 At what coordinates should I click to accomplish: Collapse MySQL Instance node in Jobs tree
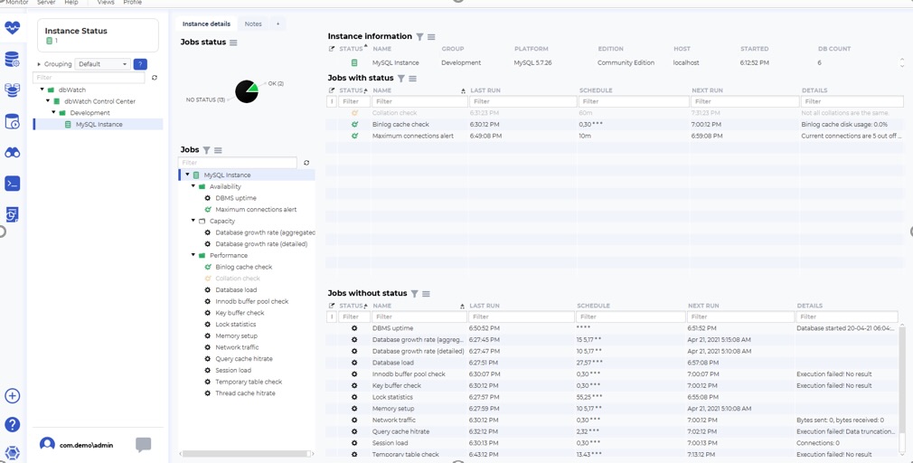[x=187, y=175]
